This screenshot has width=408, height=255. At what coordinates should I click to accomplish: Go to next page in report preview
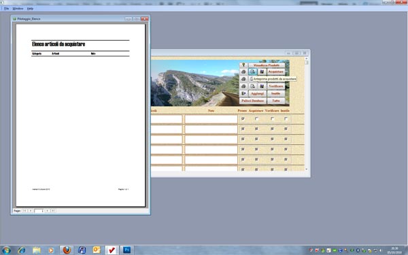[x=48, y=211]
